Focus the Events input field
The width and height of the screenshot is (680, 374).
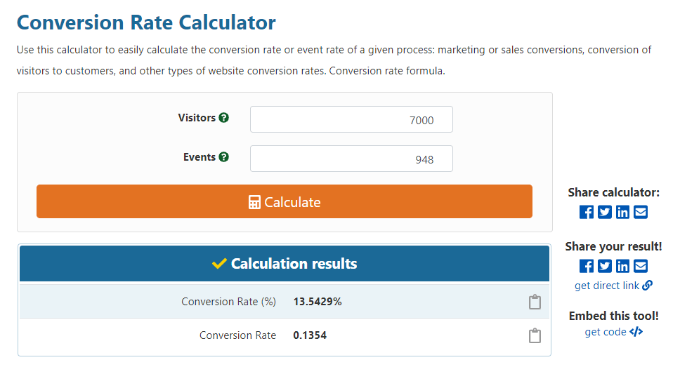[x=351, y=159]
